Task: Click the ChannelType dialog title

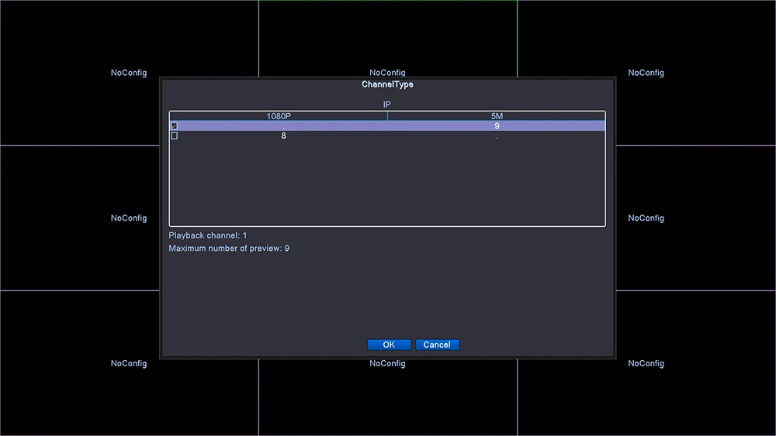Action: (387, 84)
